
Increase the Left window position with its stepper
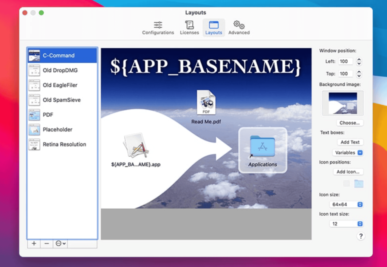[x=358, y=60]
